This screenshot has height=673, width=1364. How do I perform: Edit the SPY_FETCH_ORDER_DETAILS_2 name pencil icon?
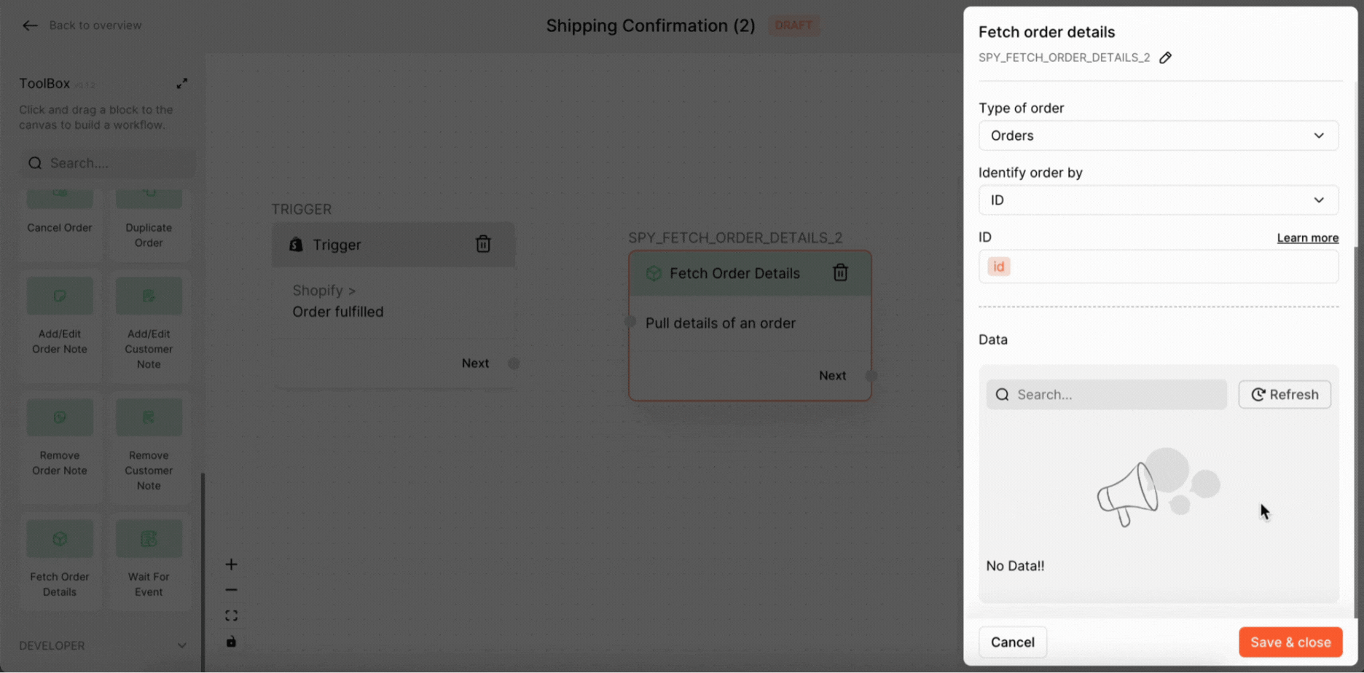coord(1166,58)
